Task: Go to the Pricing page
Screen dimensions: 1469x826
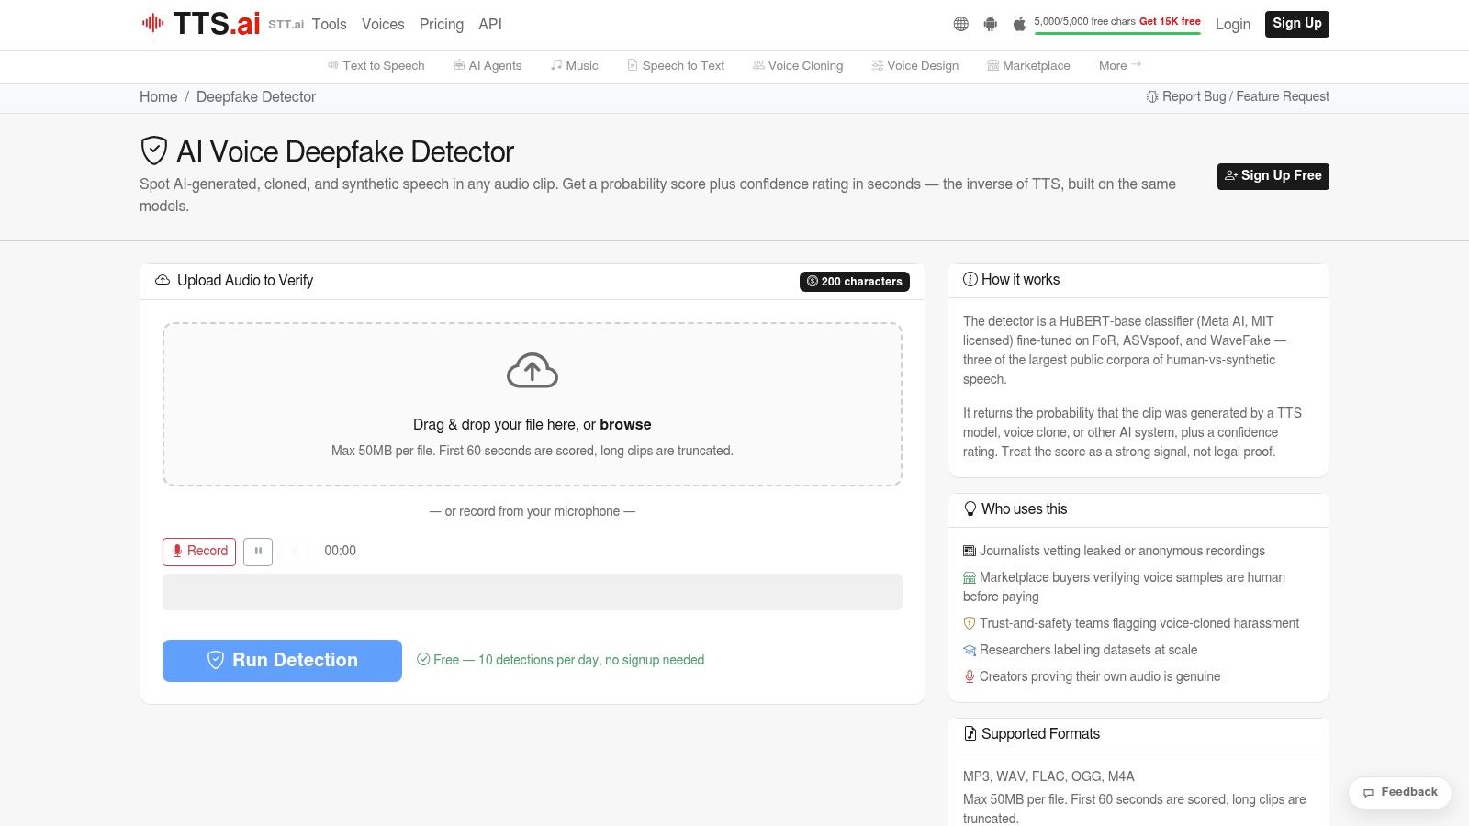Action: pos(442,25)
